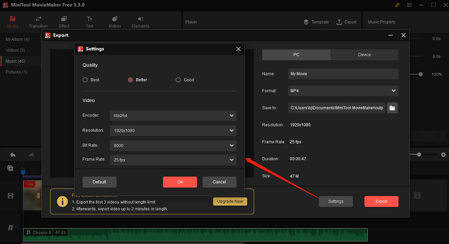Click the Save to path field

336,108
